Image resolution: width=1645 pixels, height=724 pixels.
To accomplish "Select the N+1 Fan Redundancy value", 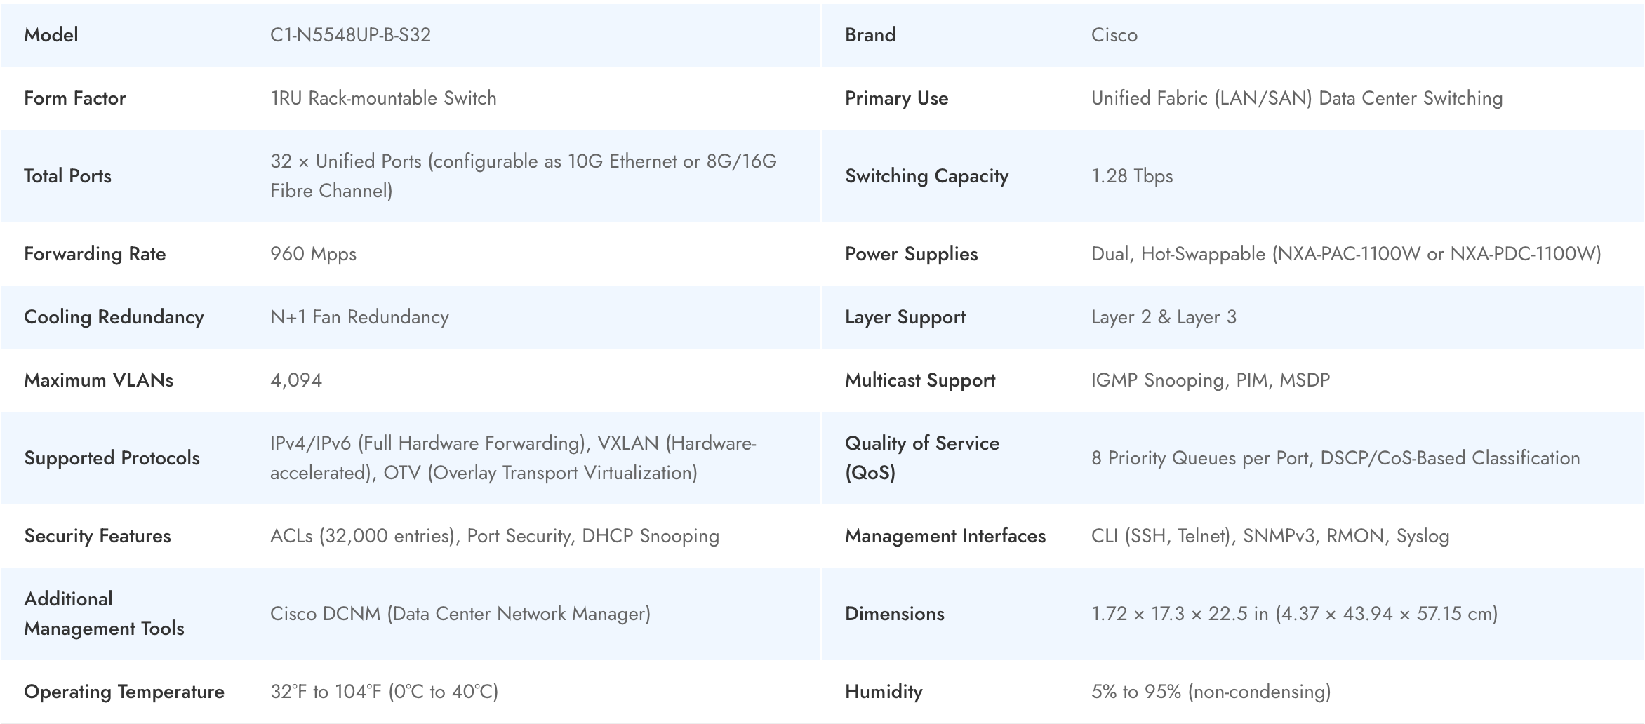I will tap(359, 317).
